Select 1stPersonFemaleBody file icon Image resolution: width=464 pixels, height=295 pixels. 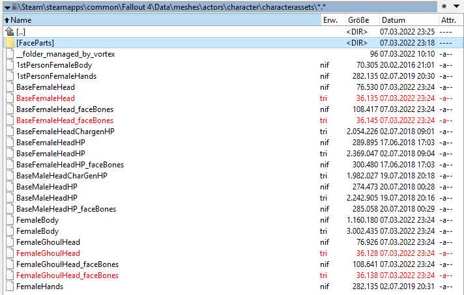coord(10,65)
